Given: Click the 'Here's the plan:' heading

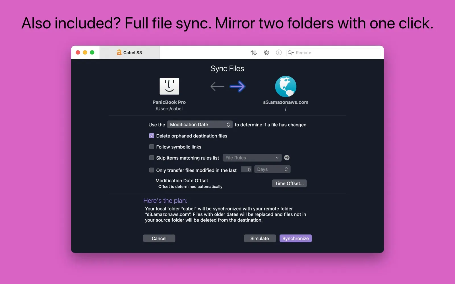Looking at the screenshot, I should tap(165, 201).
